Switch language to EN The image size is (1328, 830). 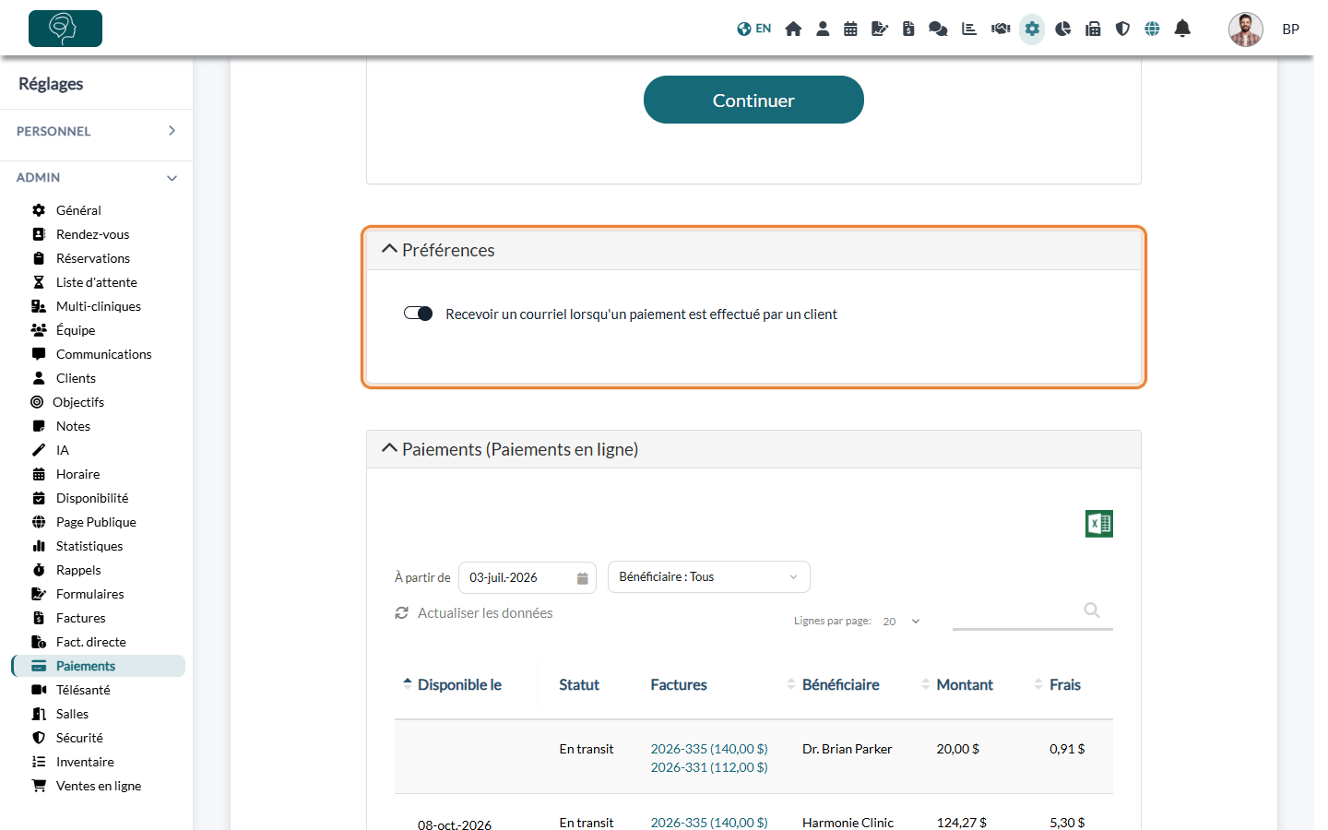tap(754, 29)
